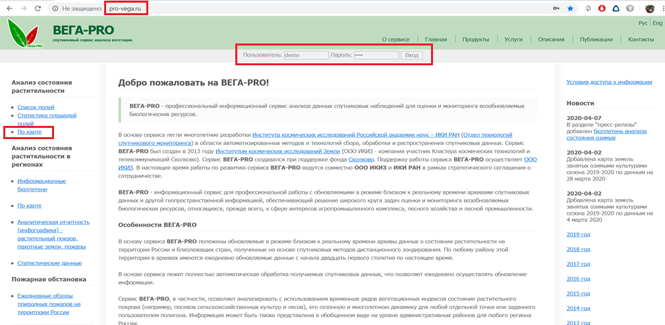
Task: Open the browser profile avatar
Action: coord(649,9)
